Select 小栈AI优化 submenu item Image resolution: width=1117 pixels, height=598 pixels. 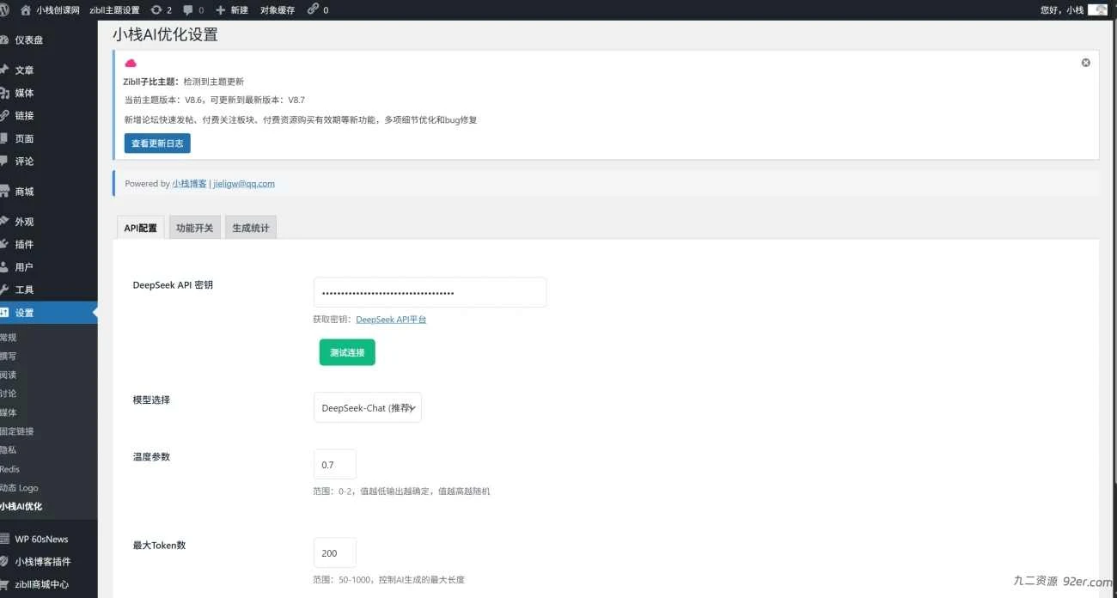pos(21,507)
